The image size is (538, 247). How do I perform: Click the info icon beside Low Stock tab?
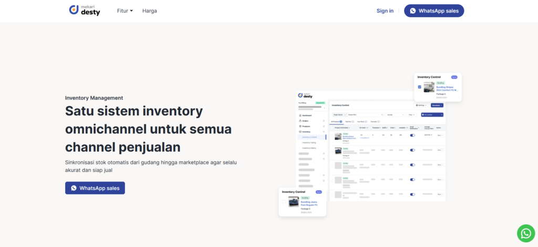pyautogui.click(x=366, y=122)
